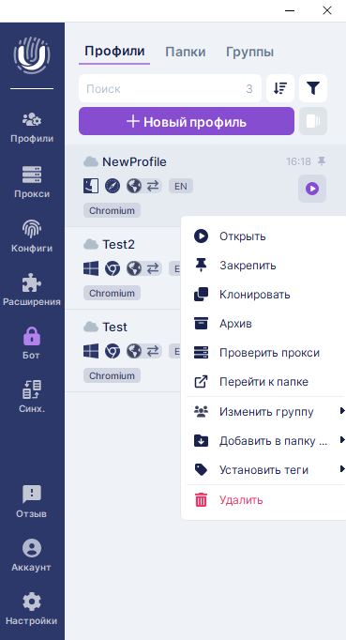This screenshot has width=346, height=640.
Task: Click Test's Chrome browser icon
Action: 113,351
